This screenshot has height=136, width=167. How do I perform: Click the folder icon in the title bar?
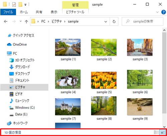5,4
